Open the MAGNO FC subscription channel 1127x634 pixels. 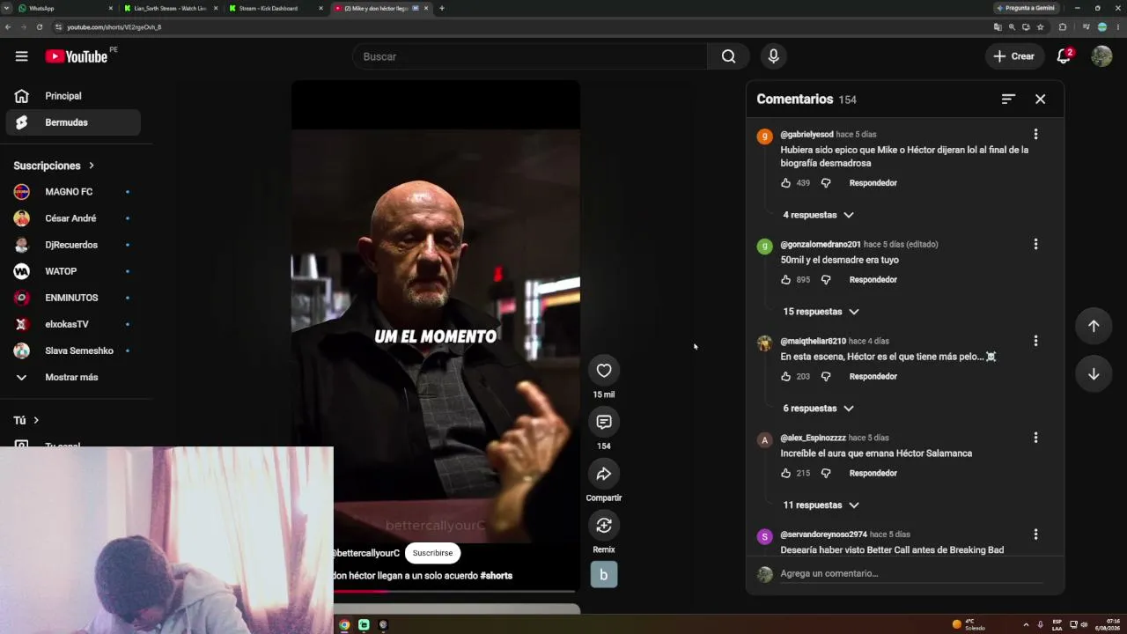(73, 192)
